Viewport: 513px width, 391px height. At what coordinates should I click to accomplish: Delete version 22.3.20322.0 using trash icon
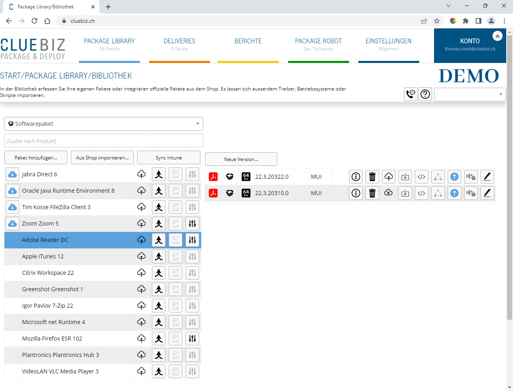point(372,177)
